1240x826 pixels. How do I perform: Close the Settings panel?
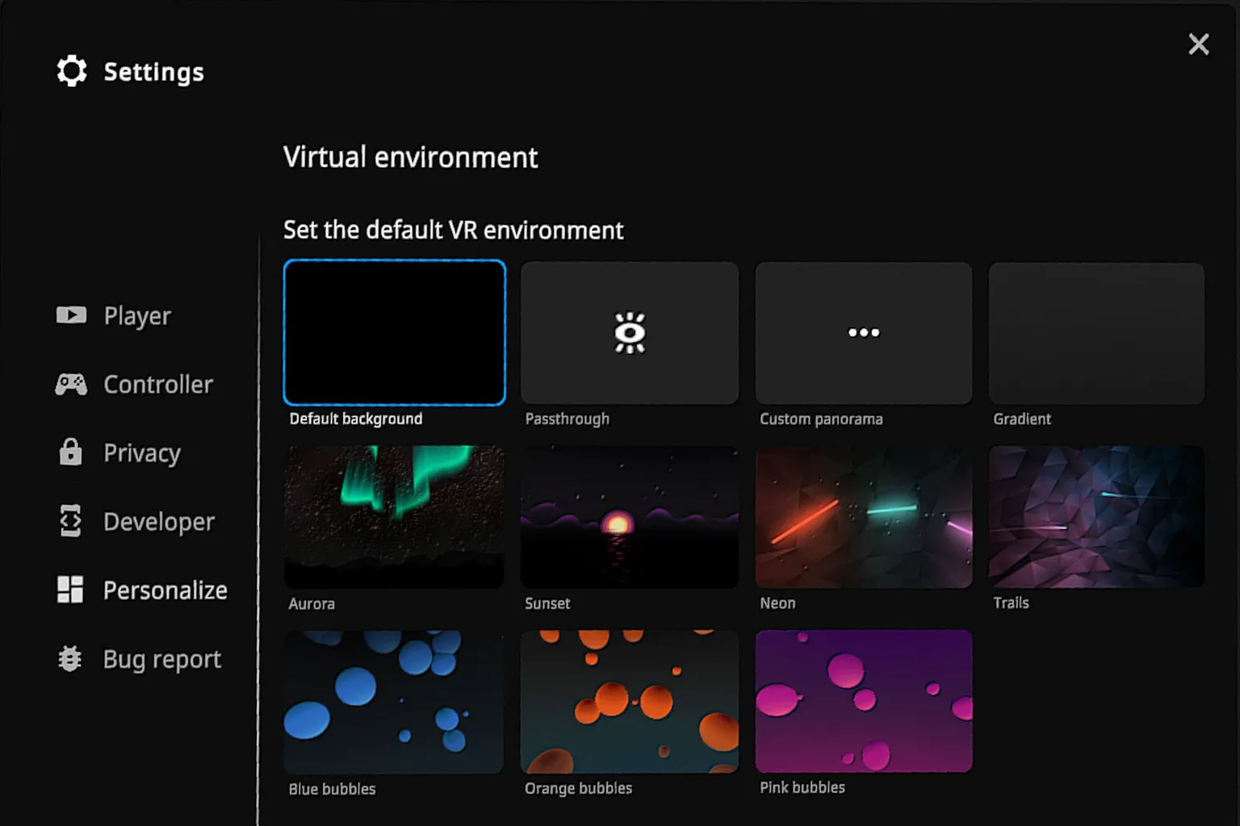pos(1198,44)
